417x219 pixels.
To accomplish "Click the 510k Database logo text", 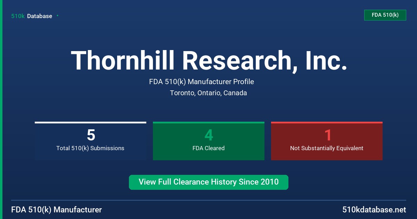I will pyautogui.click(x=32, y=16).
